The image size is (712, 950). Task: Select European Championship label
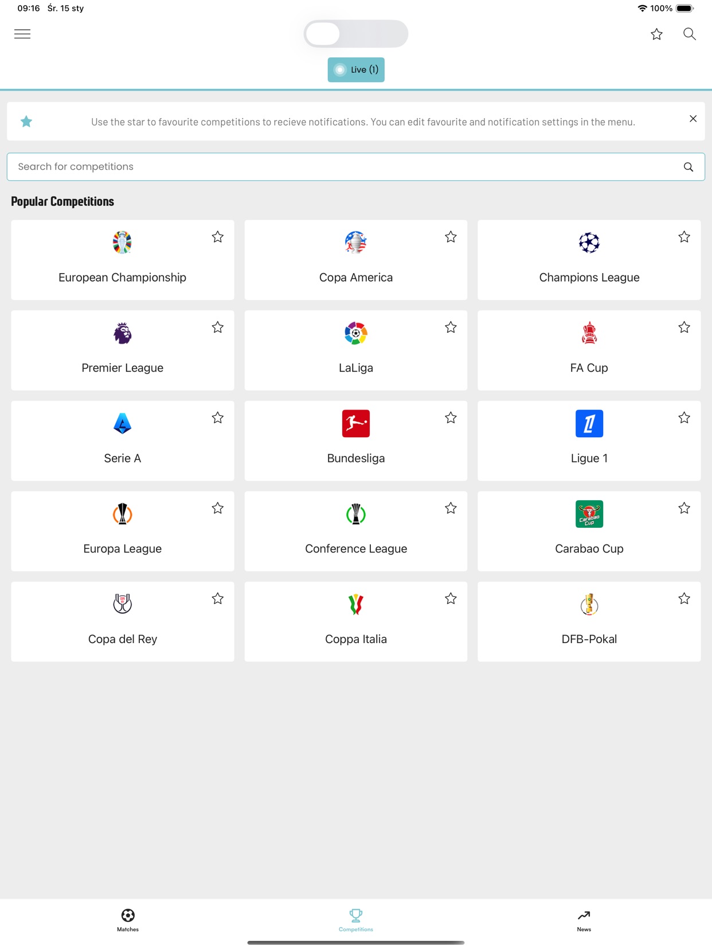(x=122, y=278)
